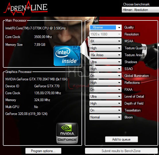Screen dimensions: 159x155
Task: Click the Device ID value GeForce GTX 770
Action: 47,86
